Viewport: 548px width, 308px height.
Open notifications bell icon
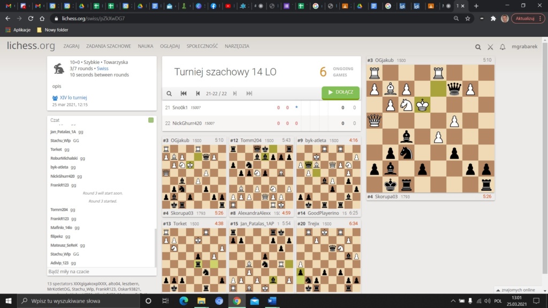point(503,47)
